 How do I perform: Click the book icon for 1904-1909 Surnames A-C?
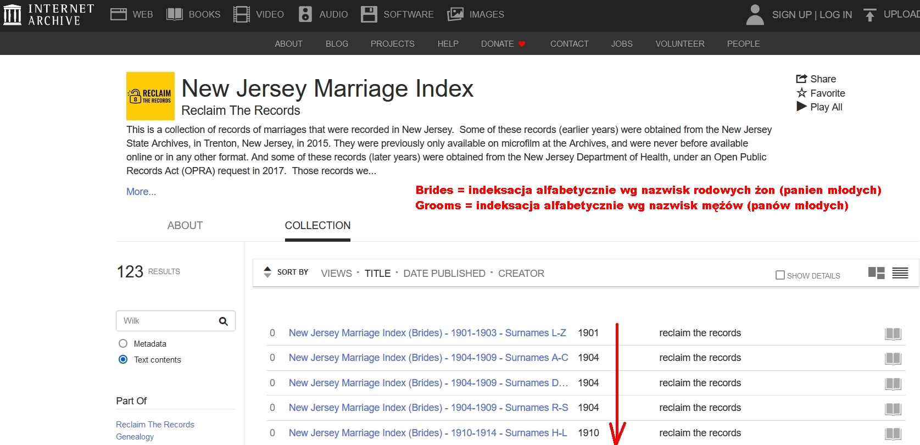893,359
